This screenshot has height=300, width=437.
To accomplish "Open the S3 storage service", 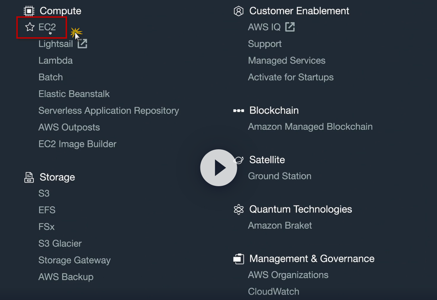I will pyautogui.click(x=44, y=194).
